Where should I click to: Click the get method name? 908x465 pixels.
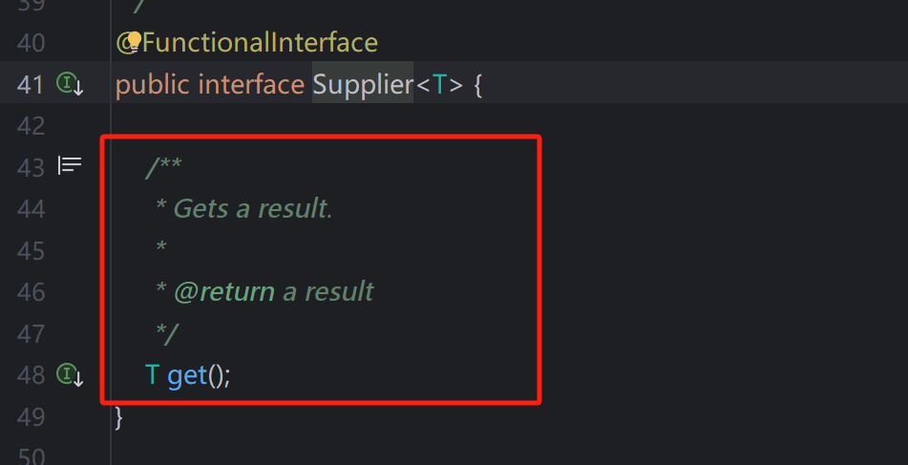pyautogui.click(x=187, y=375)
